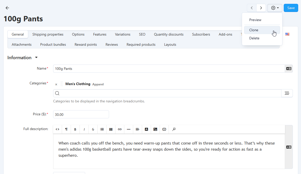Open the Reward points tab
The image size is (301, 174).
pos(86,44)
